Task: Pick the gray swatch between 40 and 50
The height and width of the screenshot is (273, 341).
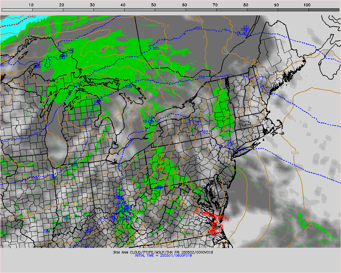Action: click(x=140, y=10)
